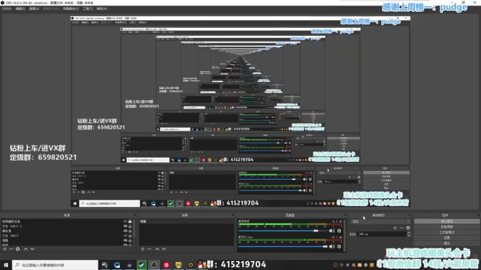The image size is (481, 270).
Task: Open the red NetEase Music taskbar icon
Action: pyautogui.click(x=167, y=265)
